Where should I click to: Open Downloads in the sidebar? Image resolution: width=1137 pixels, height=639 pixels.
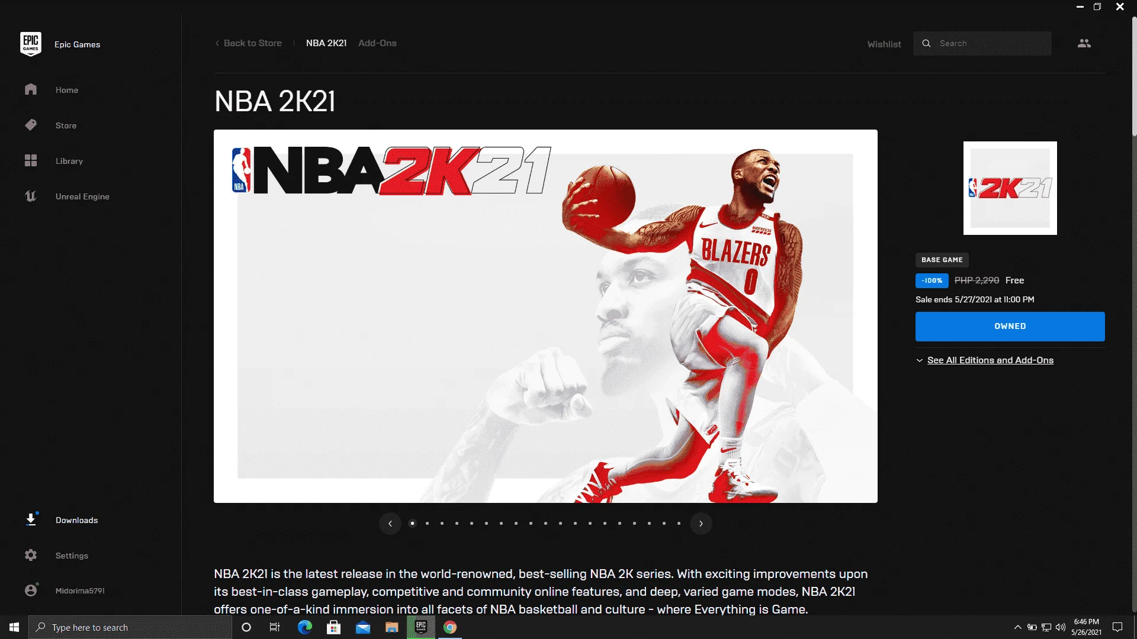tap(77, 520)
